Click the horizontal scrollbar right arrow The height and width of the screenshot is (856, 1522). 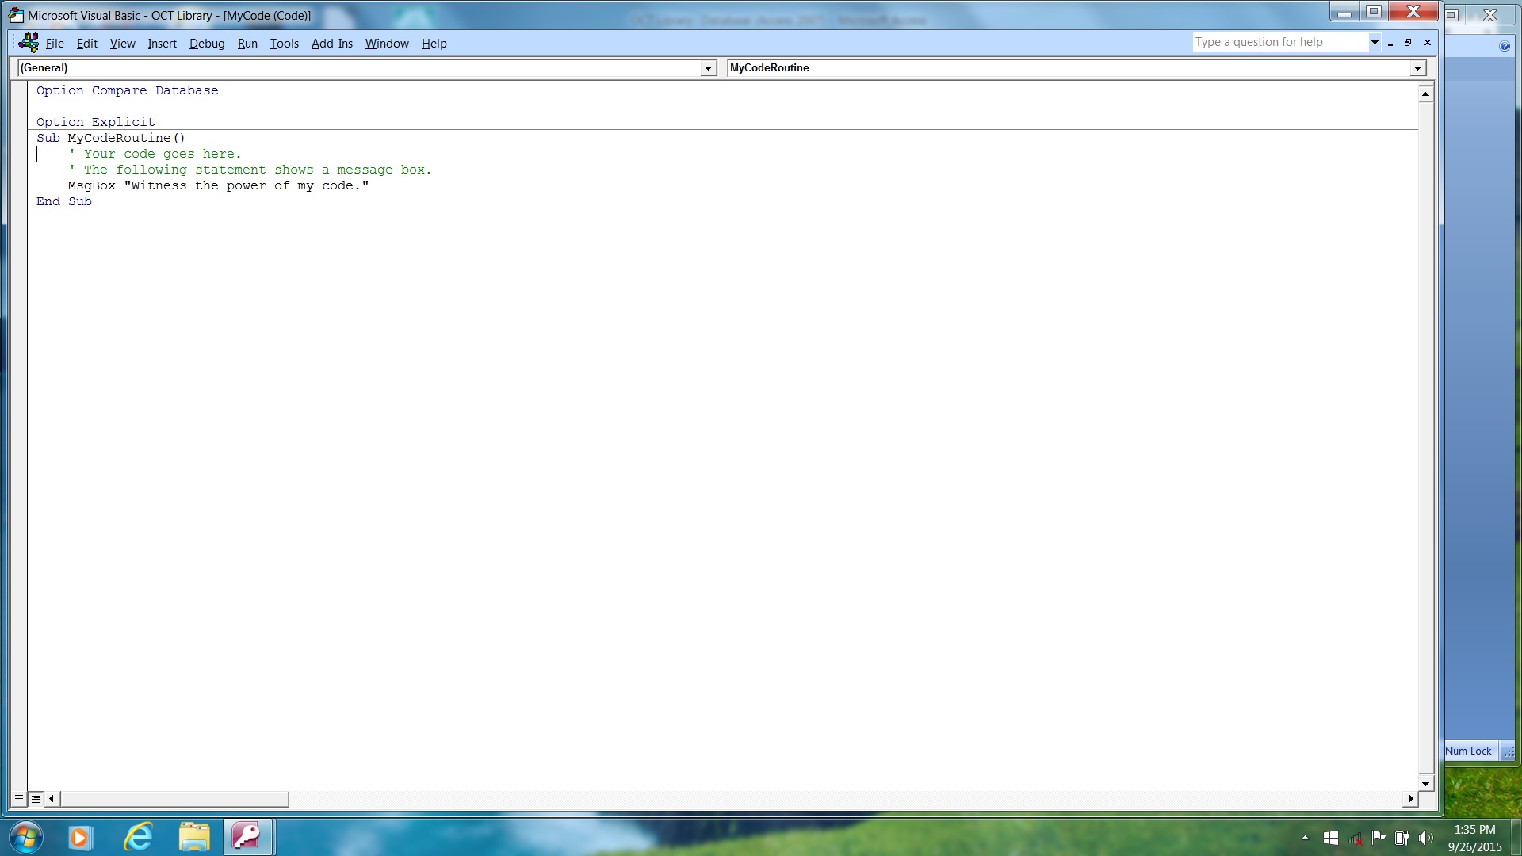(1410, 799)
